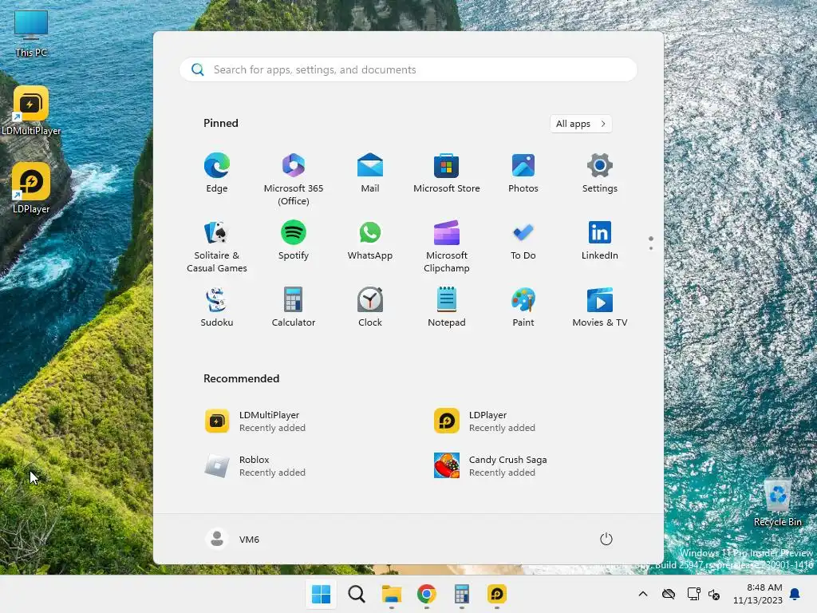Click the power button in Start menu
817x613 pixels.
pyautogui.click(x=606, y=539)
